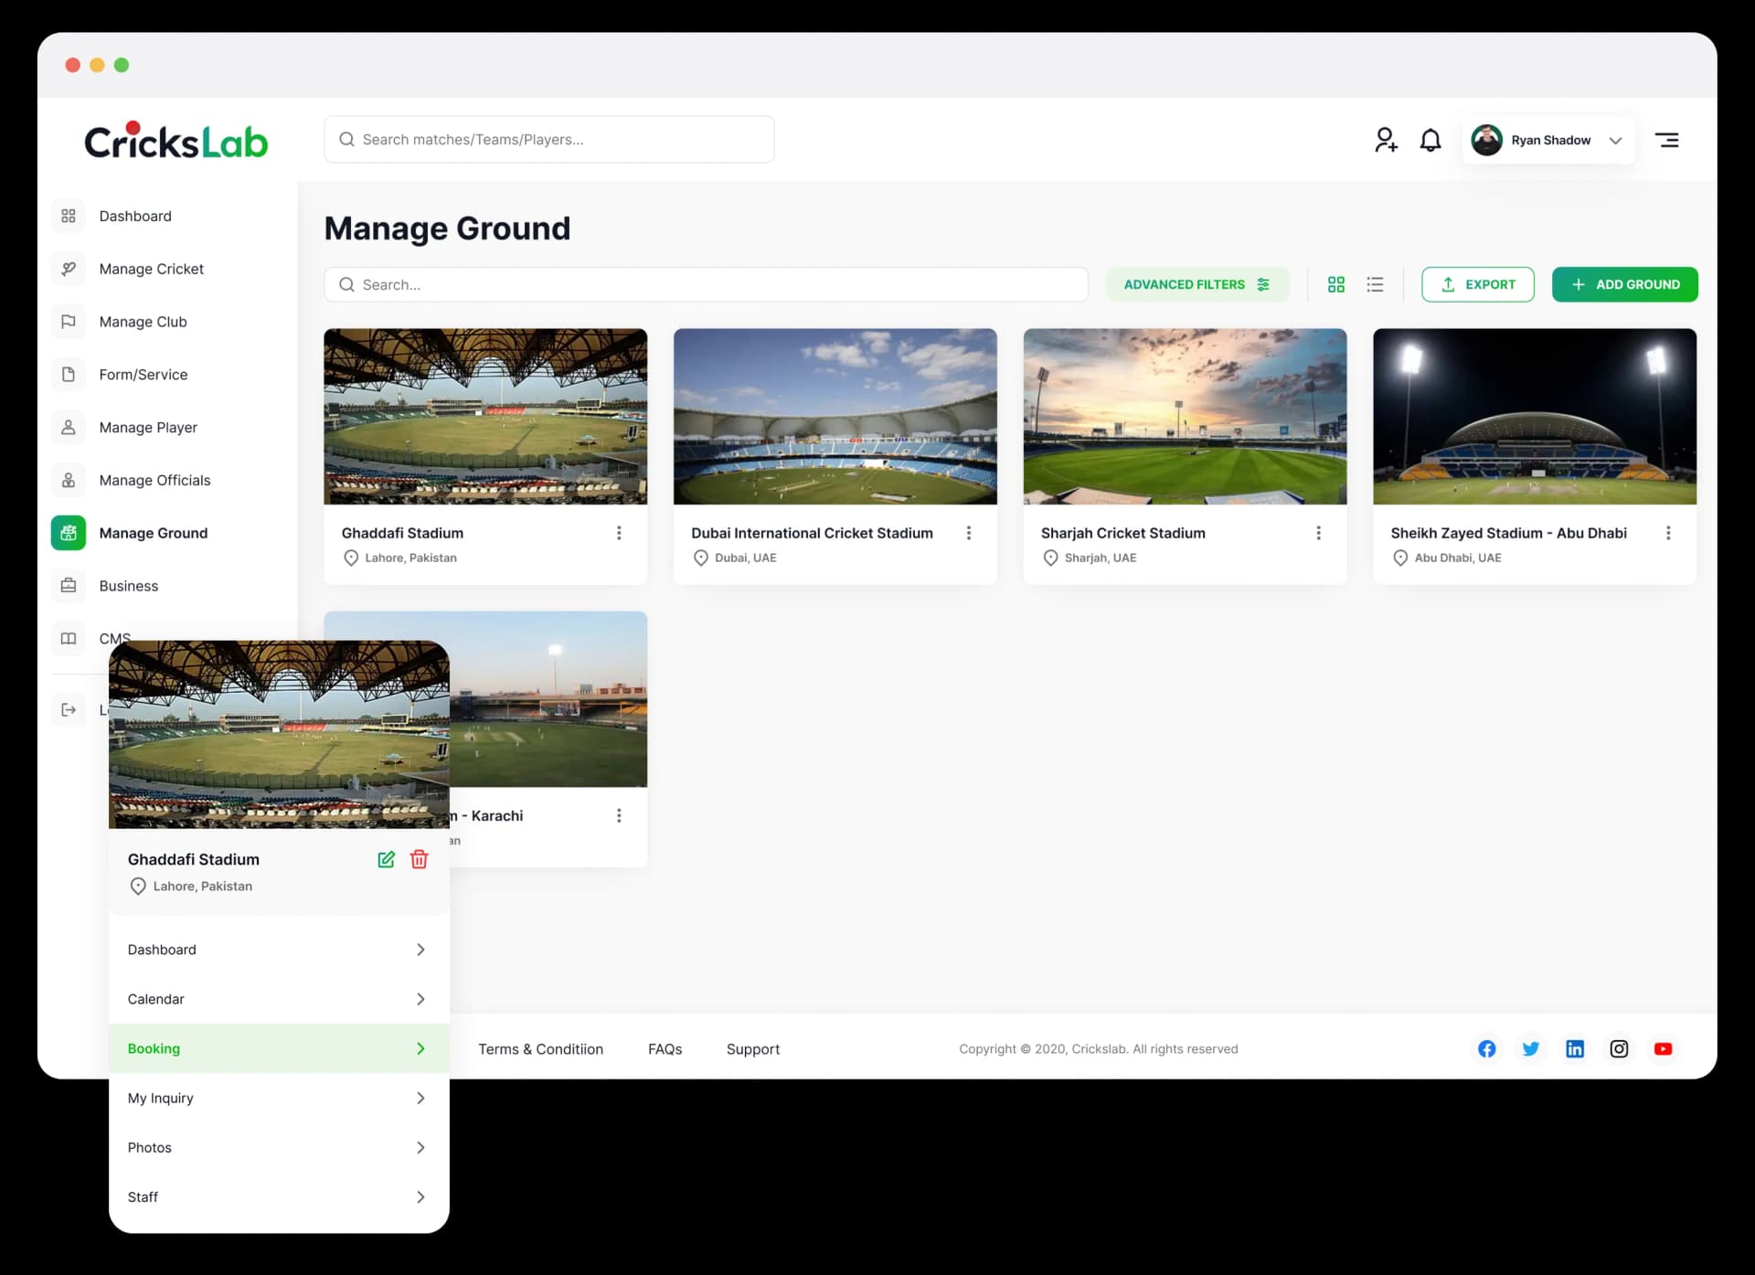Click the Dashboard sidebar icon
Viewport: 1755px width, 1275px height.
click(x=69, y=216)
